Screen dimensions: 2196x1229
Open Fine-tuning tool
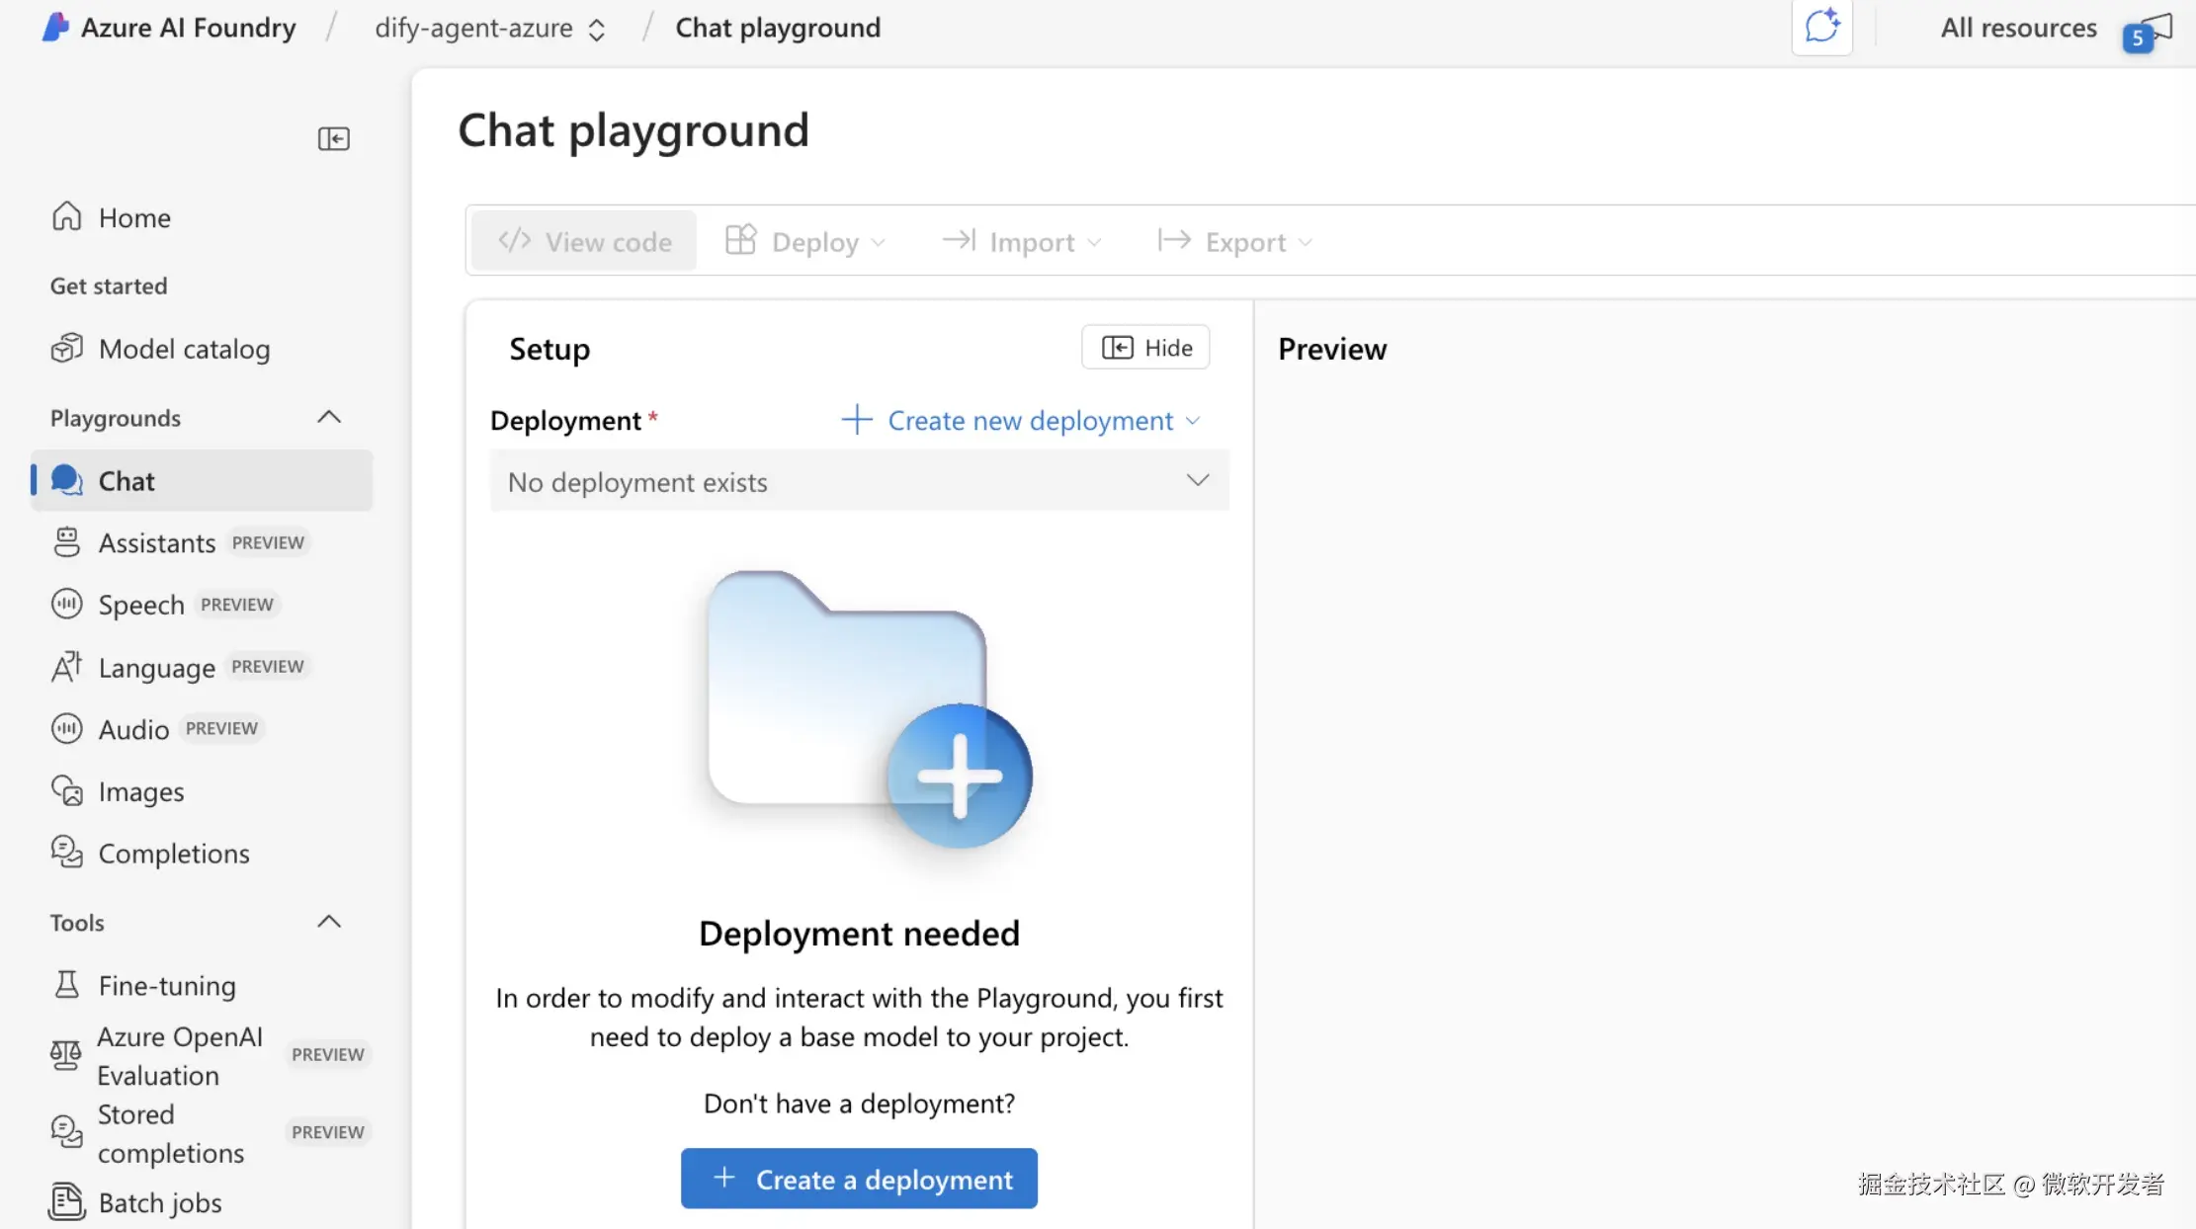coord(167,985)
